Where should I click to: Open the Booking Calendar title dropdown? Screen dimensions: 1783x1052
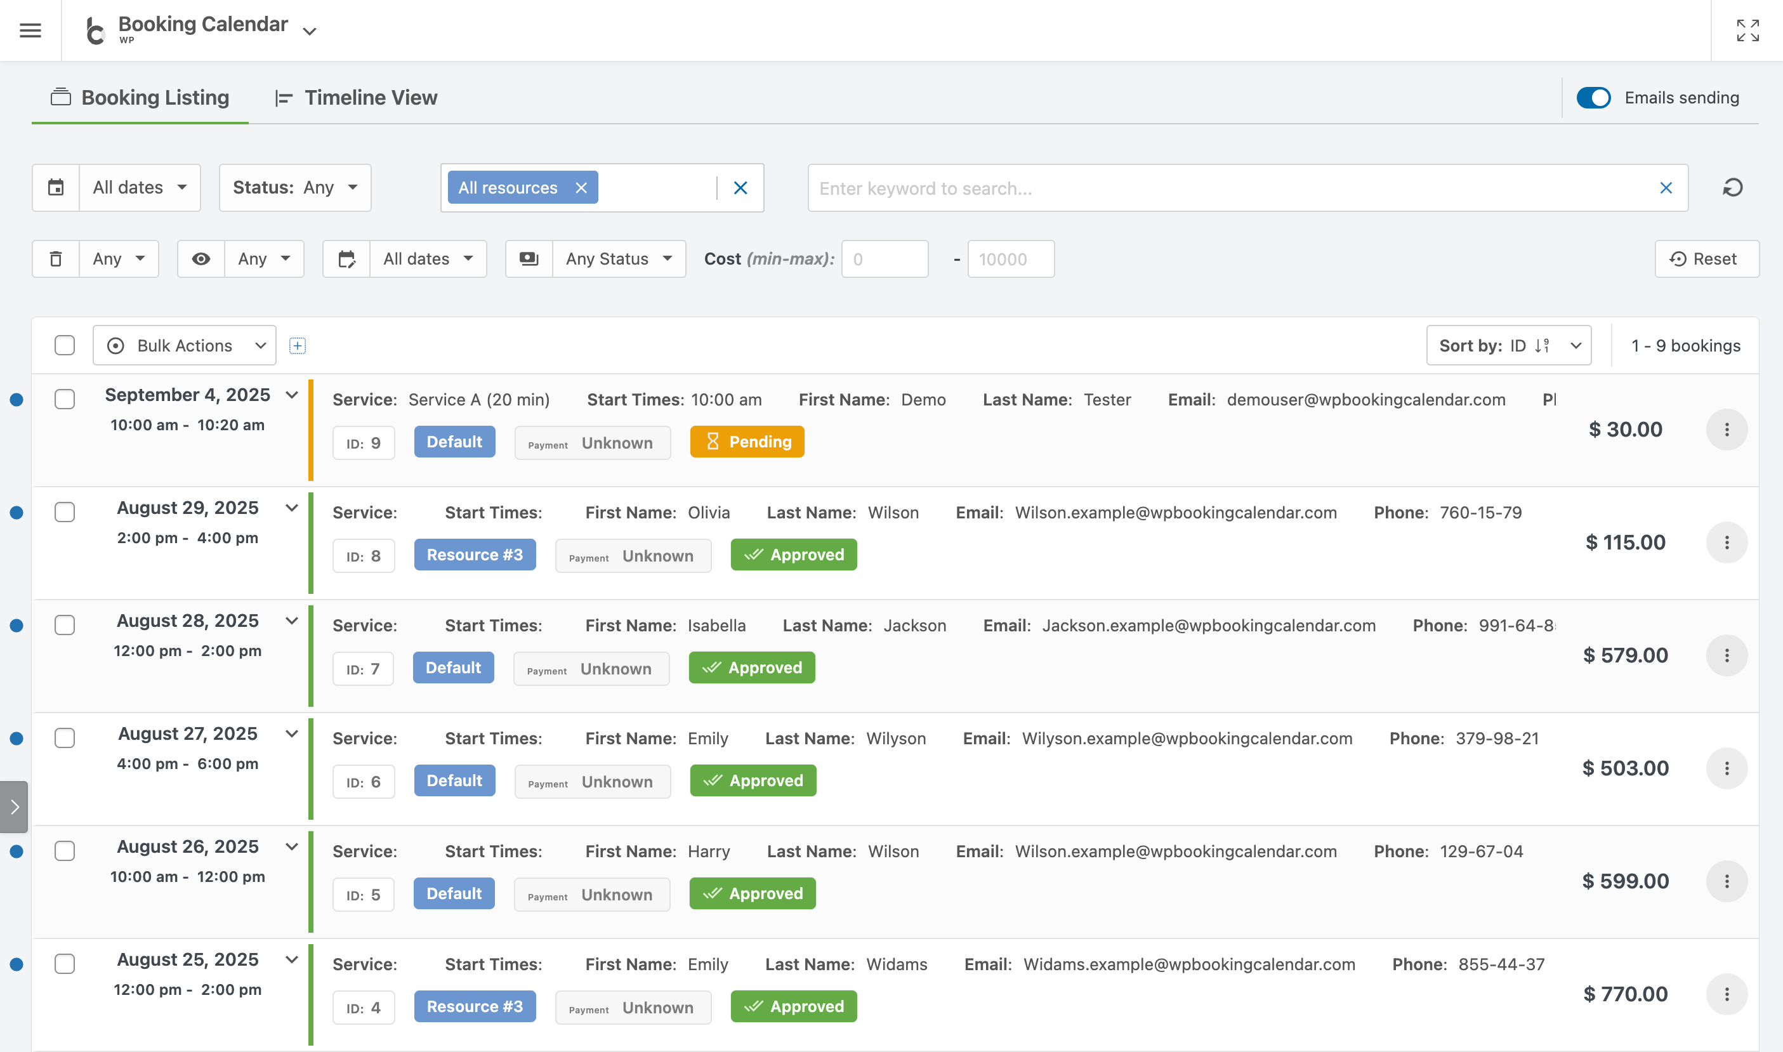pyautogui.click(x=309, y=31)
